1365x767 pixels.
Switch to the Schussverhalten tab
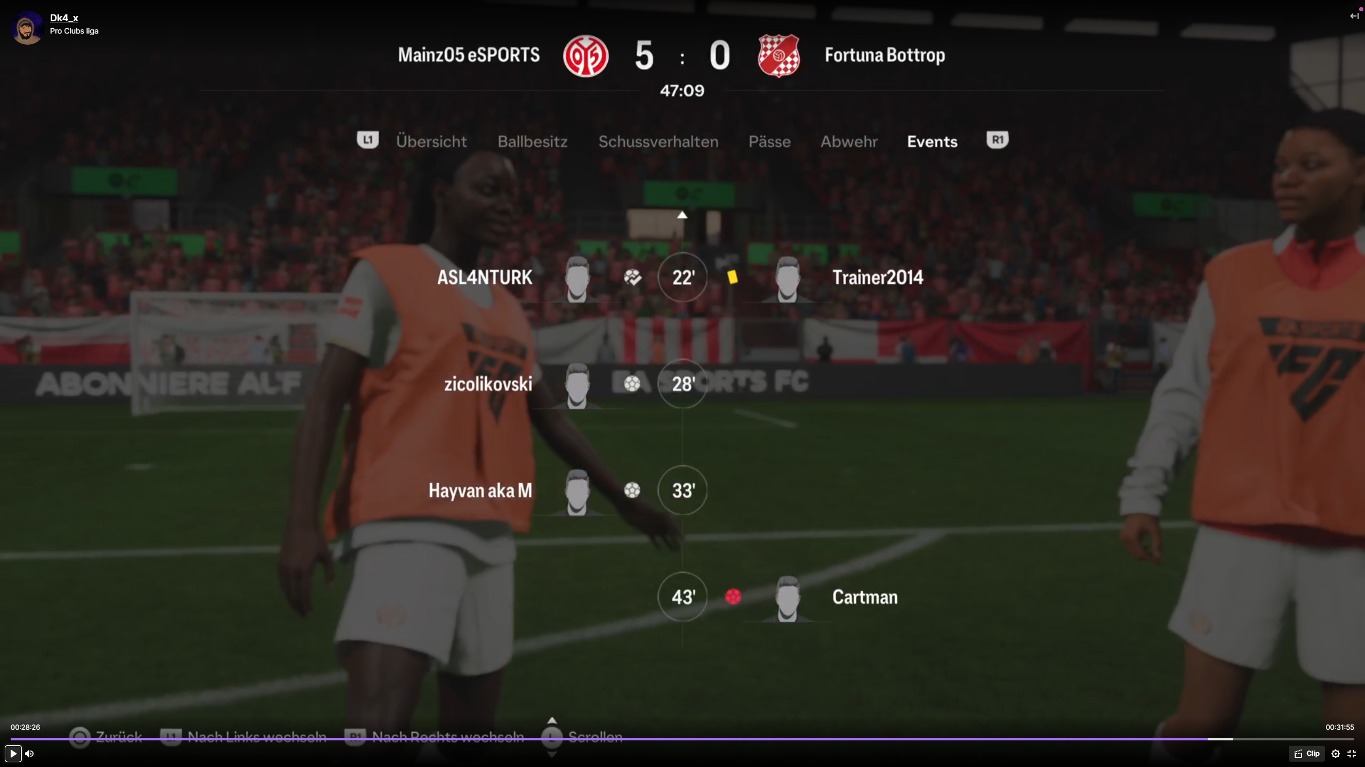tap(658, 142)
